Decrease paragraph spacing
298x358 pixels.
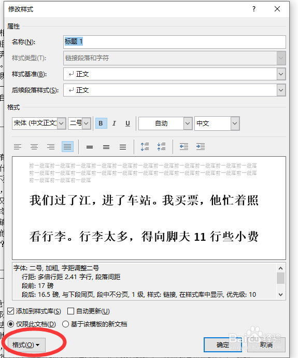tap(161, 147)
